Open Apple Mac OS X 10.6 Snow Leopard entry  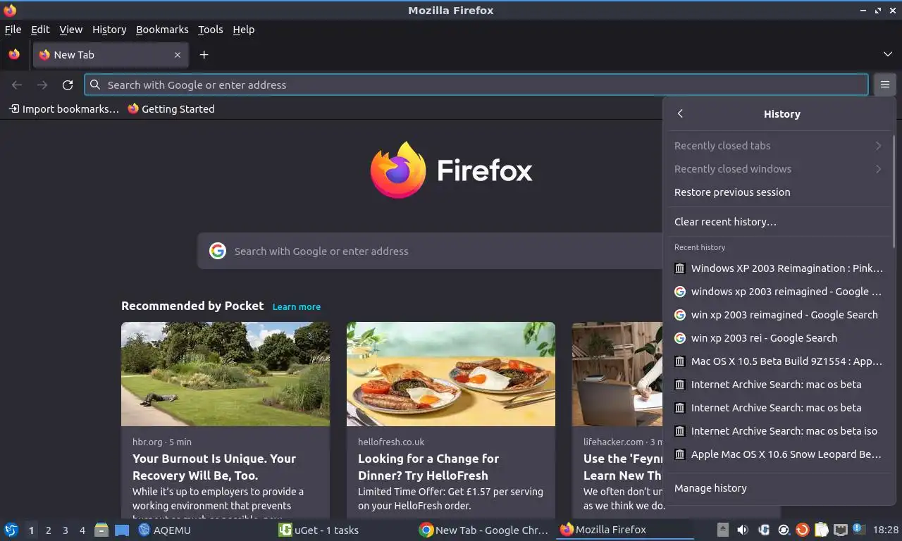pos(779,454)
